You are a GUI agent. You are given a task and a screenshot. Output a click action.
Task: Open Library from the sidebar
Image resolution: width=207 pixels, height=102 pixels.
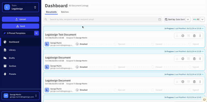point(20,50)
